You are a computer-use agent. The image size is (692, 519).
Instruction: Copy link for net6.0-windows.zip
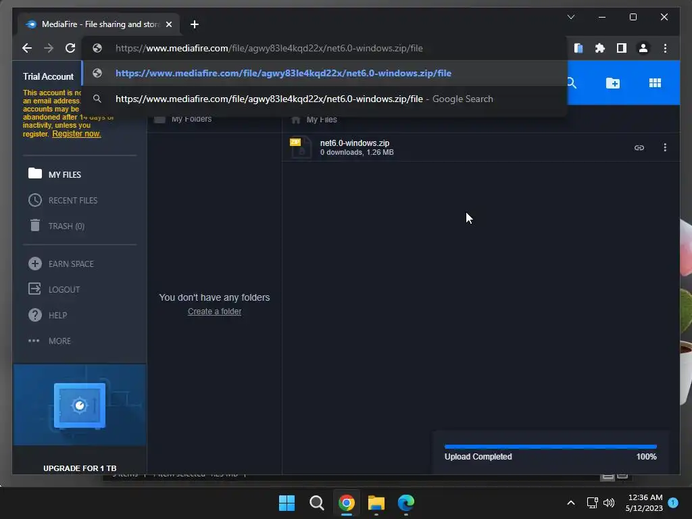639,147
